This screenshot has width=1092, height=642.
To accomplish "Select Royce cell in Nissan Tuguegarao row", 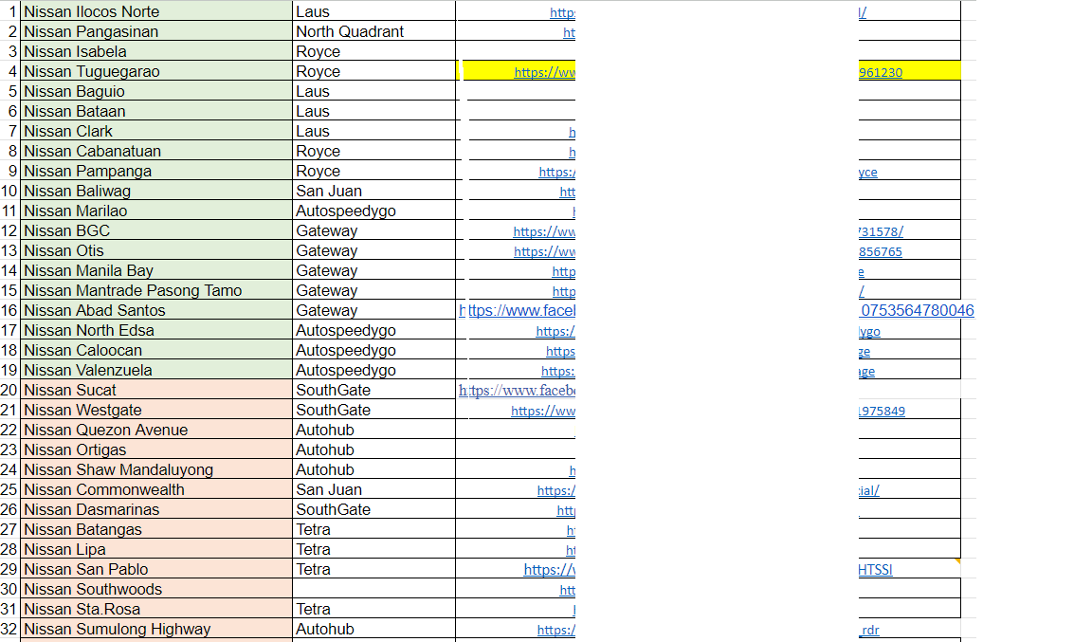I will pos(374,71).
